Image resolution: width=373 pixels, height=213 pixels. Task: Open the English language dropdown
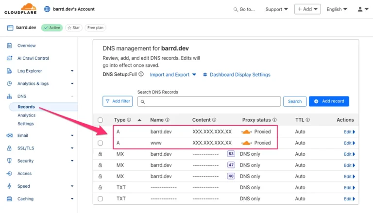click(x=337, y=9)
